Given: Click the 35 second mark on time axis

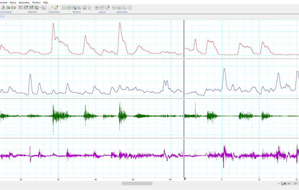Looking at the screenshot, I should point(58,180).
